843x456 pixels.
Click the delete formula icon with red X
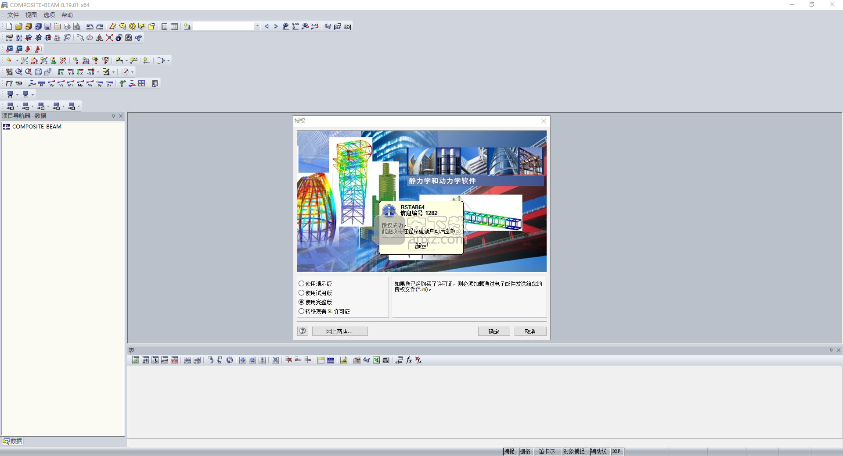pyautogui.click(x=418, y=360)
